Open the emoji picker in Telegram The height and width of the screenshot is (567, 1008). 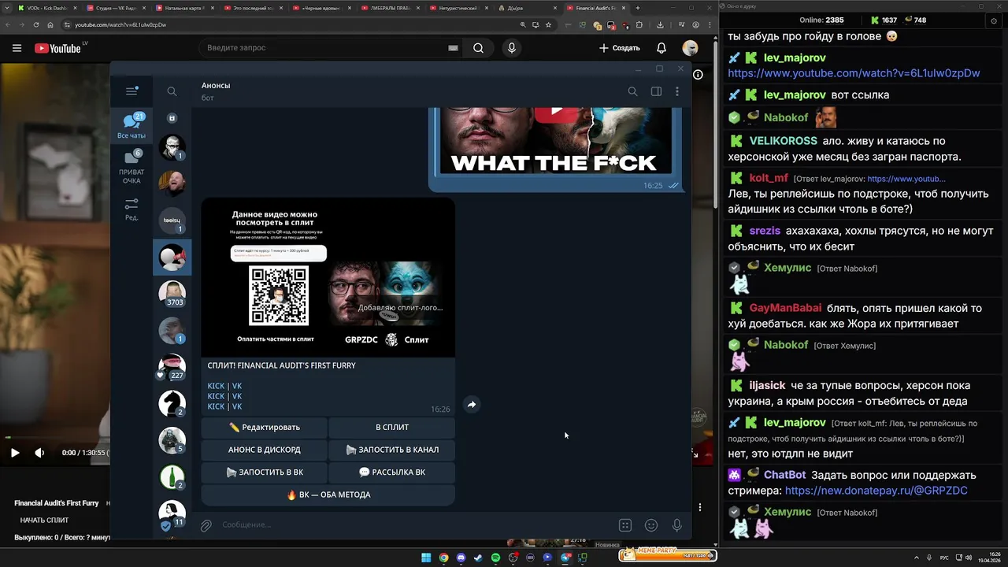tap(651, 525)
